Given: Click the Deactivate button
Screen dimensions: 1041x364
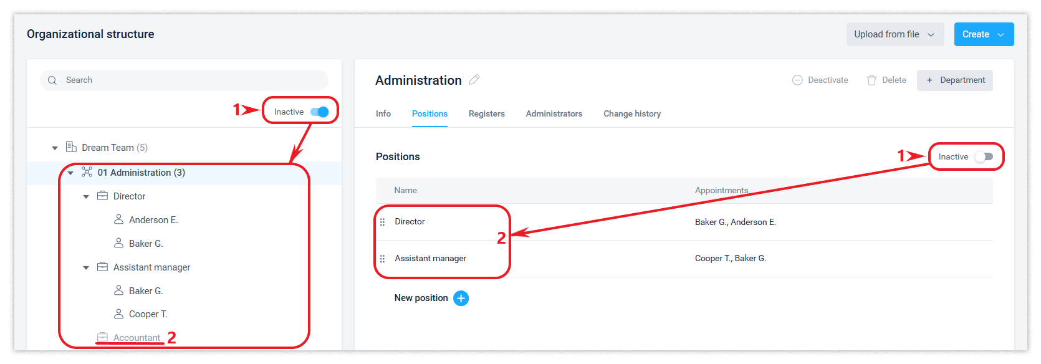Looking at the screenshot, I should click(x=820, y=80).
